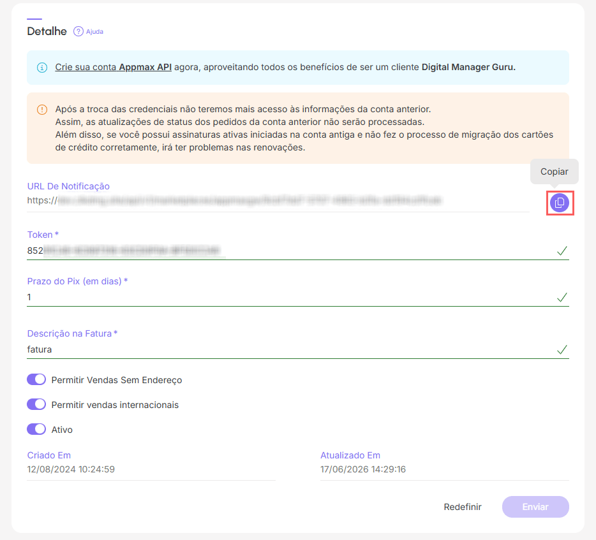
Task: Click the green checkmark in the Token field
Action: coord(562,251)
